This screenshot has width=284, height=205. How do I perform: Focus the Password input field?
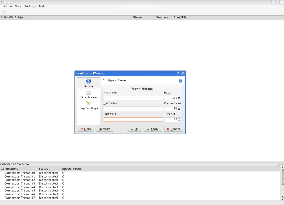click(x=133, y=119)
